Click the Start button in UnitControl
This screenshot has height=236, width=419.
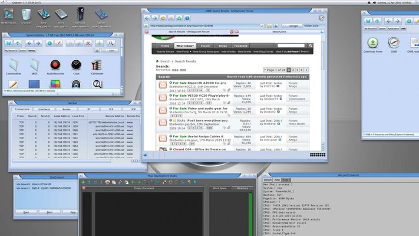[50, 212]
